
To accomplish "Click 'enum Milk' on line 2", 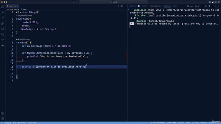I will (22, 19).
